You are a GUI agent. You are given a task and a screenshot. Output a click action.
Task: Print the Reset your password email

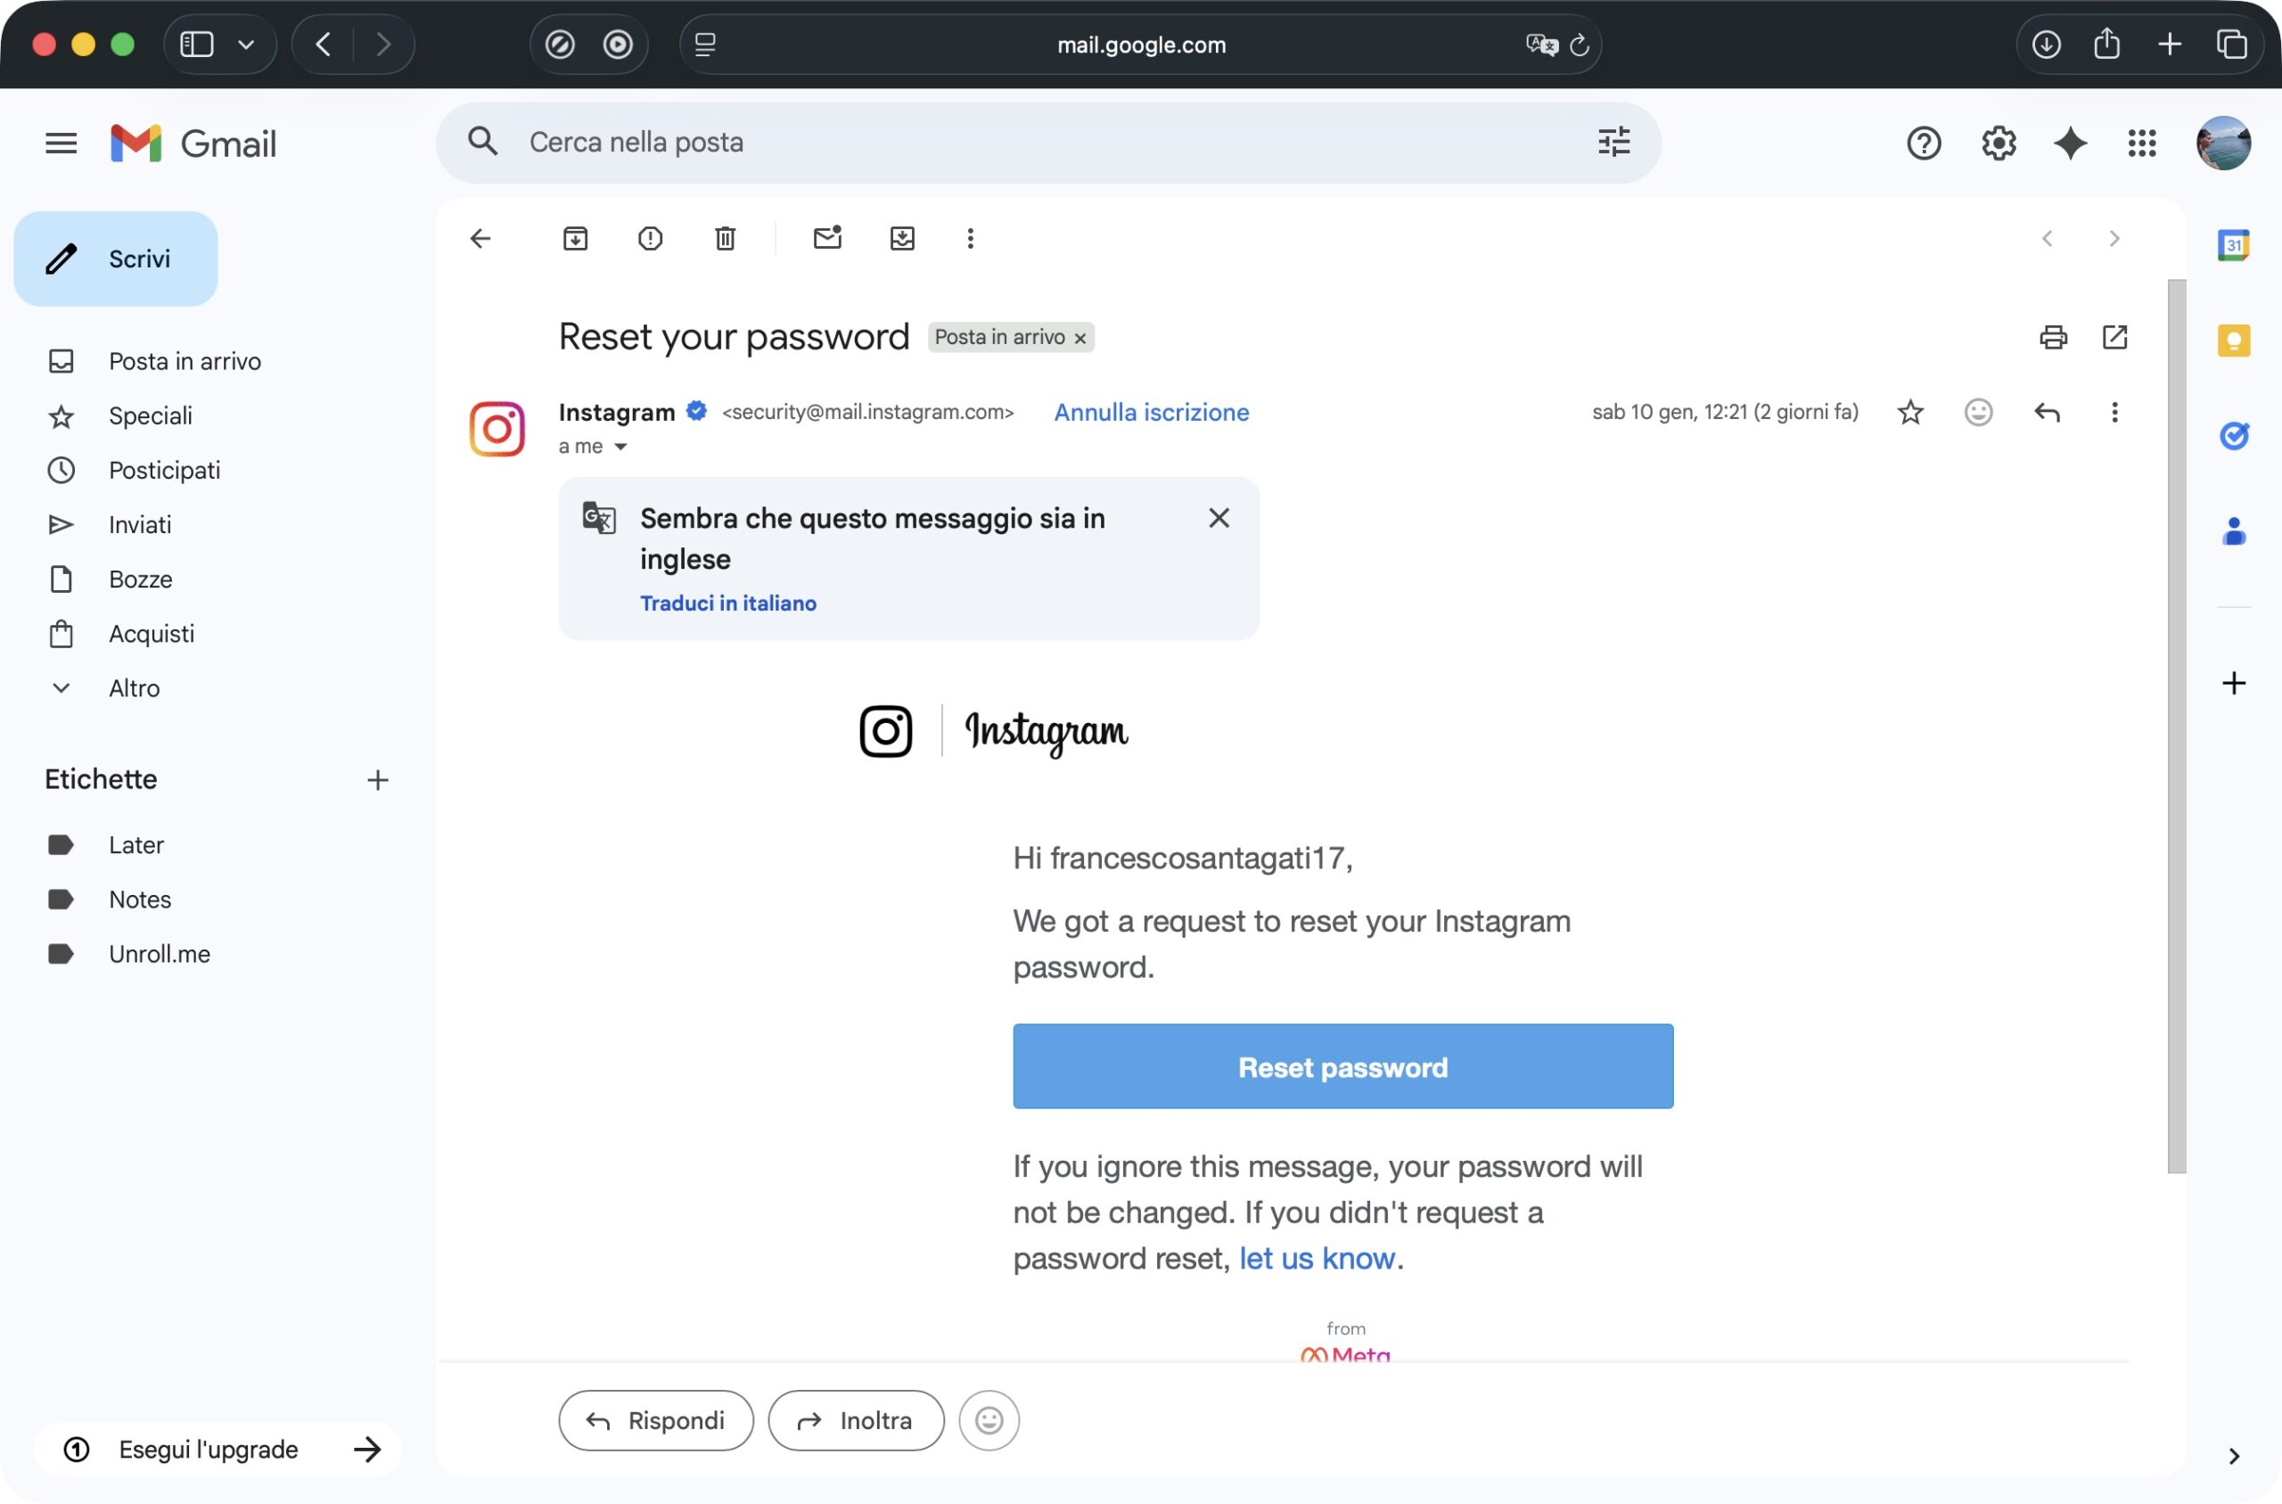coord(2053,338)
